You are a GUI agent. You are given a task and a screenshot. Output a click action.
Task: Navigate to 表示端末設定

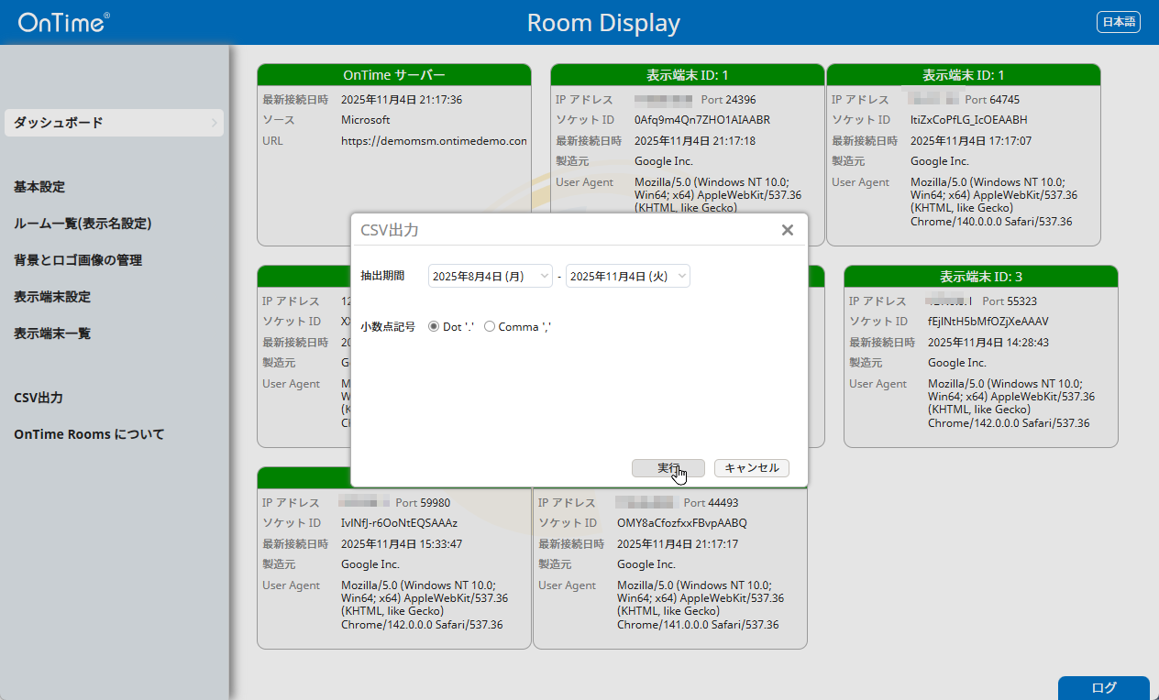(x=52, y=297)
